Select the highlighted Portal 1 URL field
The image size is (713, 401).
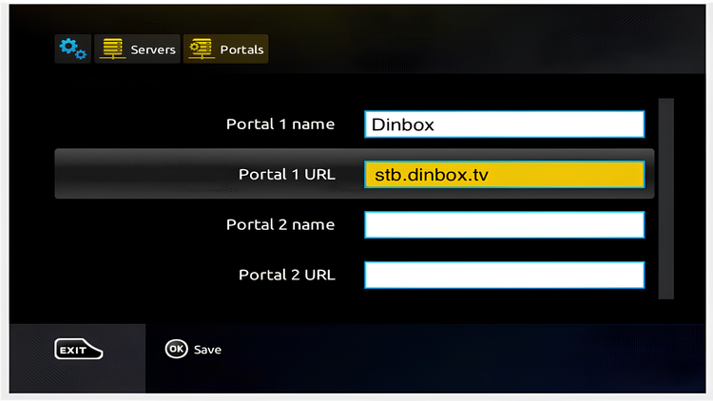pos(504,174)
